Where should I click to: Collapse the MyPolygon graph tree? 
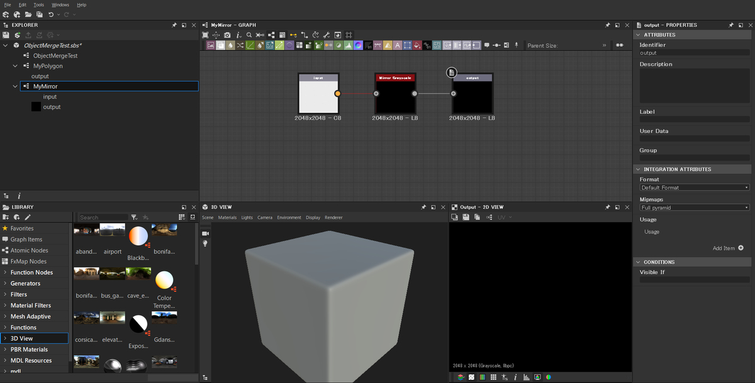[x=16, y=65]
